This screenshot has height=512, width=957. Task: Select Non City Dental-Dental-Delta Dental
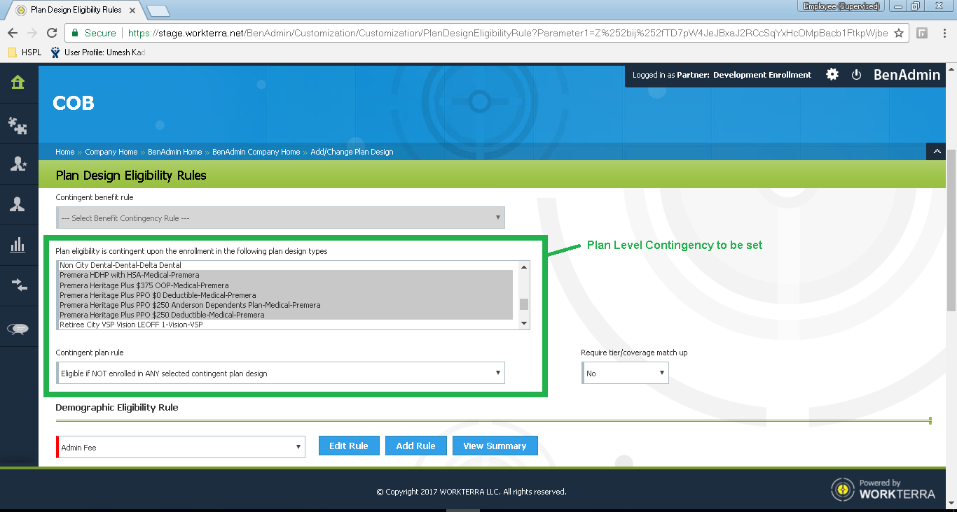(x=286, y=265)
